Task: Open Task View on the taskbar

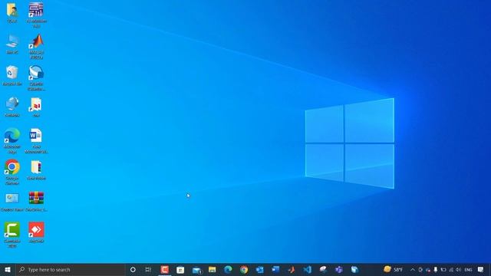Action: [x=148, y=269]
